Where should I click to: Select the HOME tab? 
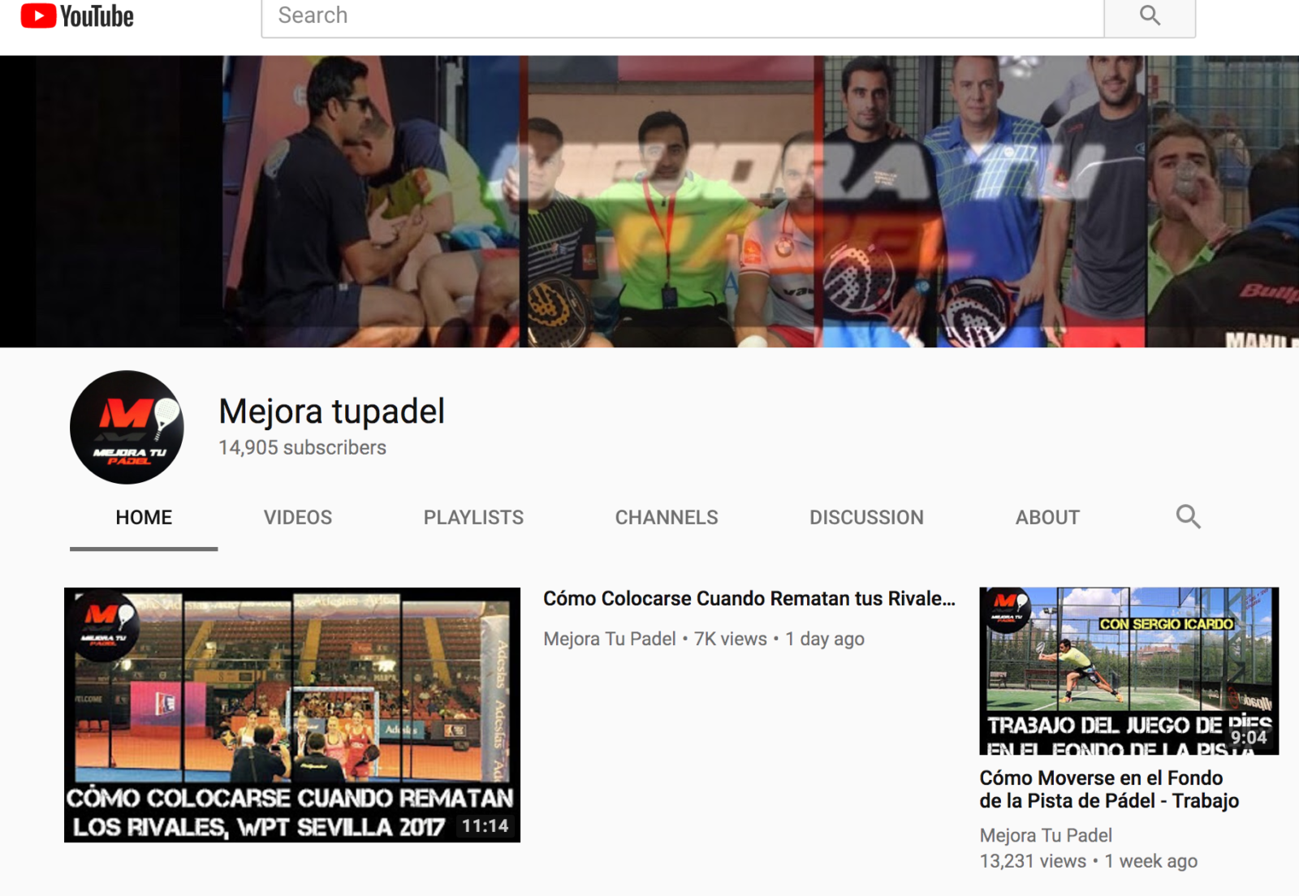click(x=143, y=517)
